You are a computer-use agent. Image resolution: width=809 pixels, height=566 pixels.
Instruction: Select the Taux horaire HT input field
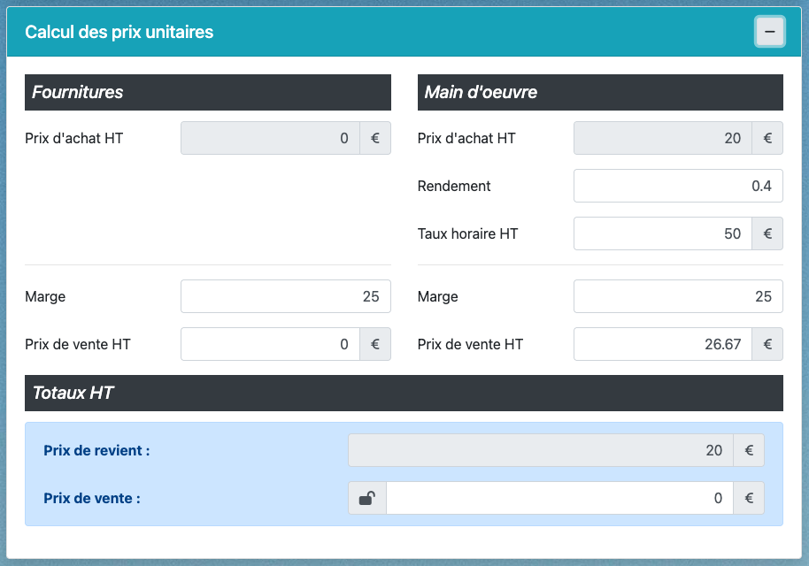662,233
